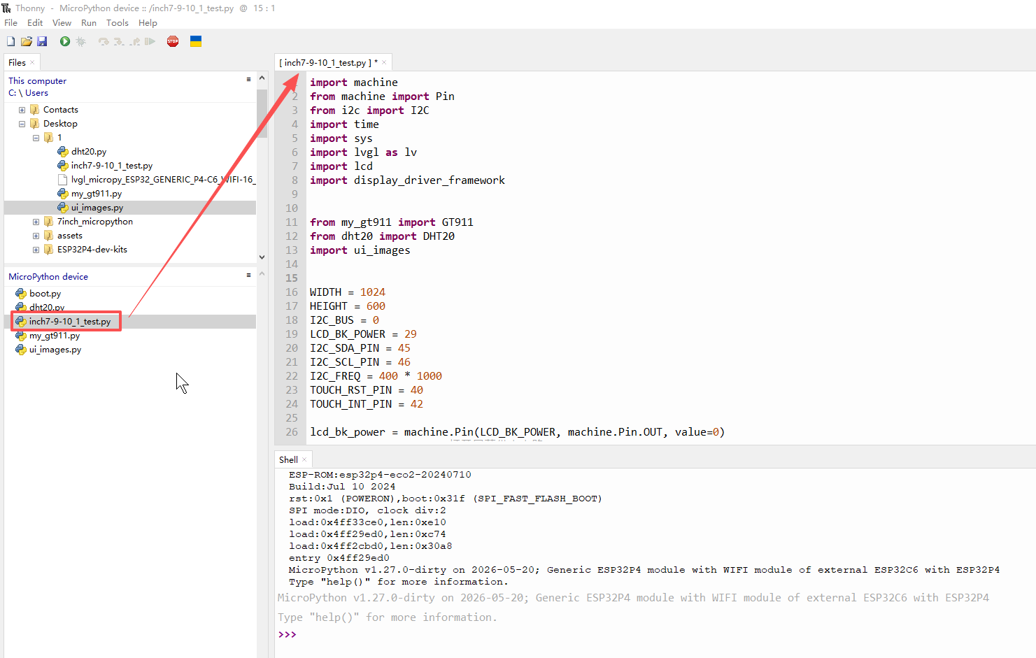Click the Python icon of local my_gt911.py

63,194
